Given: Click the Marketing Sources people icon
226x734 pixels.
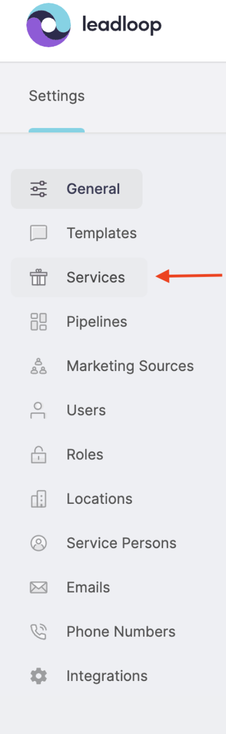Looking at the screenshot, I should [x=39, y=366].
